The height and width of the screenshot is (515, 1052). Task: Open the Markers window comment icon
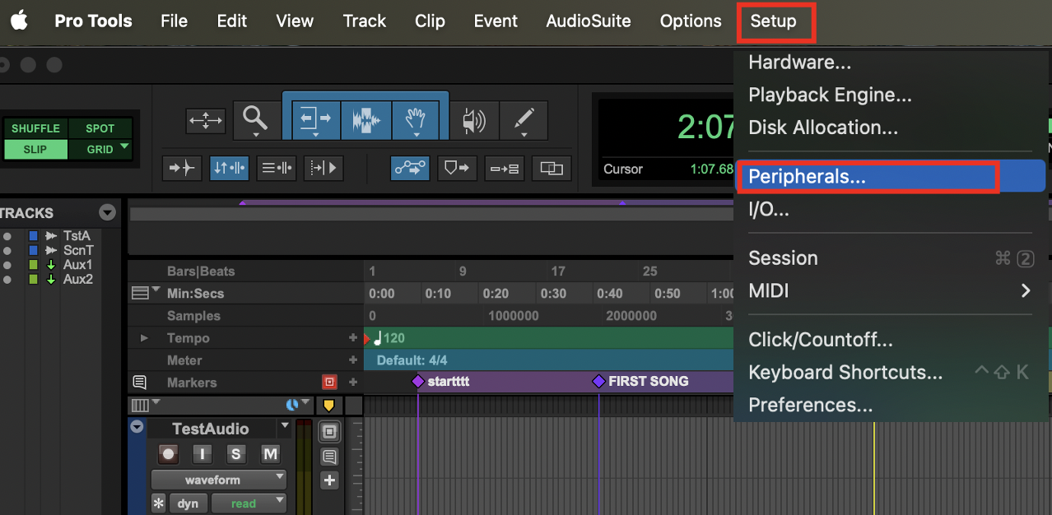(139, 383)
